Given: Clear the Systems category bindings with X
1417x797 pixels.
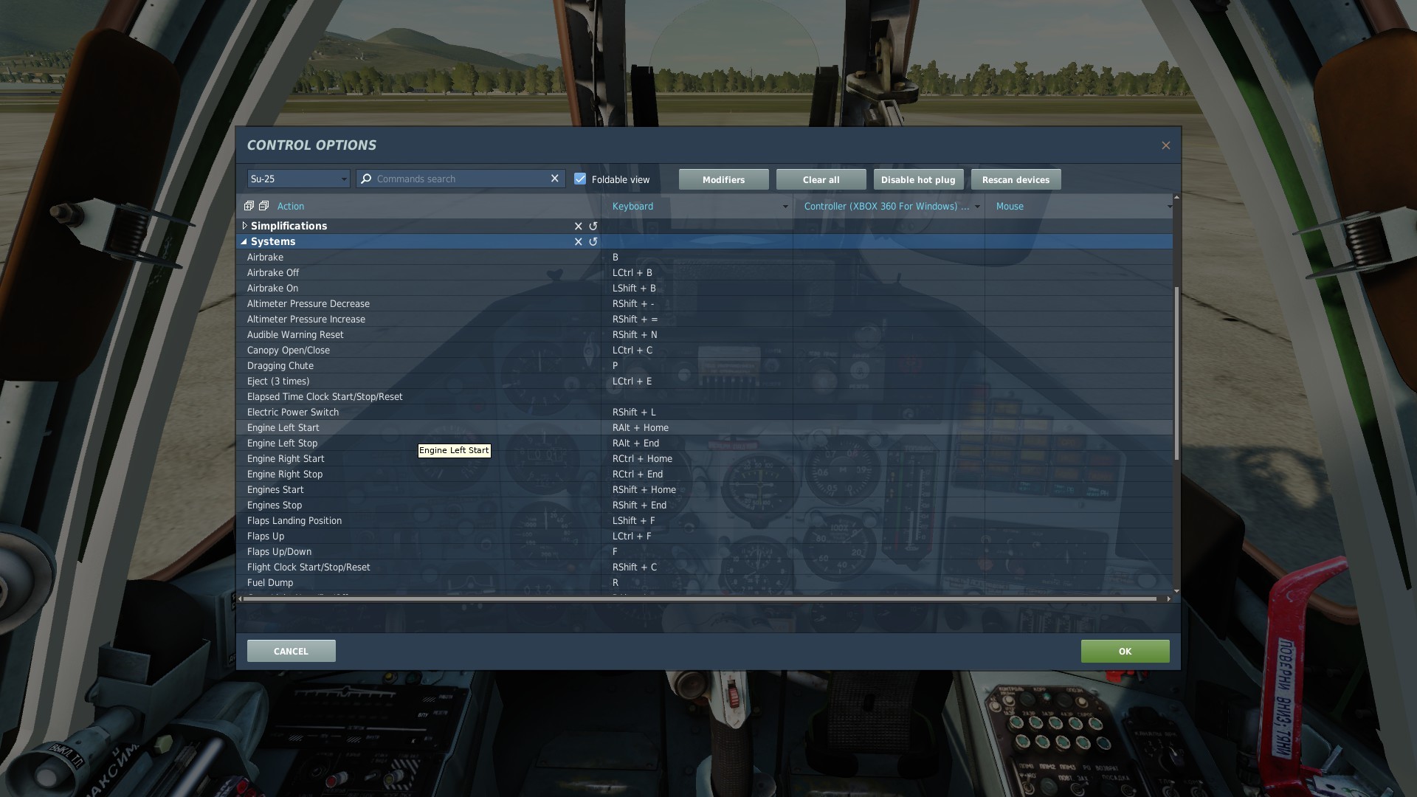Looking at the screenshot, I should click(579, 241).
